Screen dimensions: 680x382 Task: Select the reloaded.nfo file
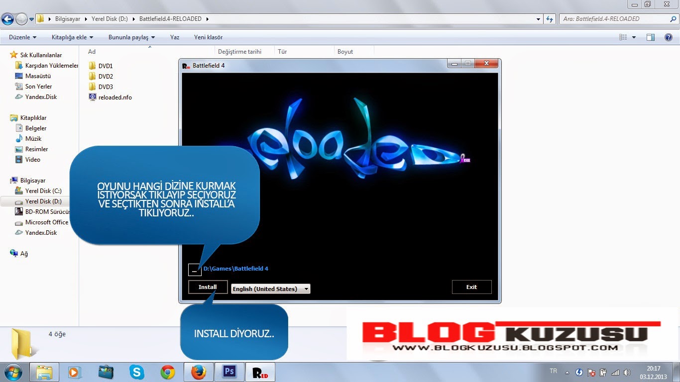111,97
